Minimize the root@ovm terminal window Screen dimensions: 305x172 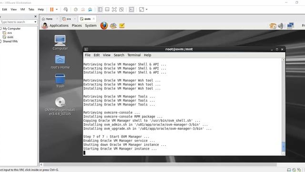272,50
